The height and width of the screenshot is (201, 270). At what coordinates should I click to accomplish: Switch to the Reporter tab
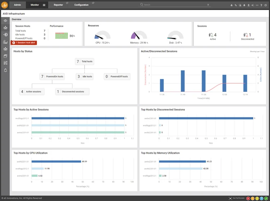pyautogui.click(x=58, y=5)
